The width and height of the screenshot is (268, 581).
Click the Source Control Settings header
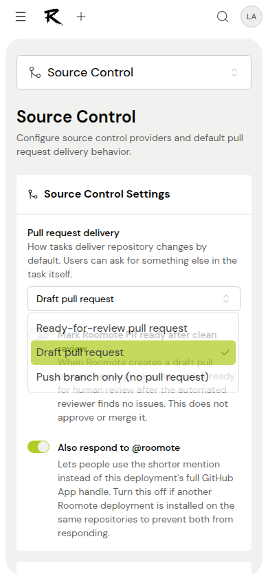(107, 194)
